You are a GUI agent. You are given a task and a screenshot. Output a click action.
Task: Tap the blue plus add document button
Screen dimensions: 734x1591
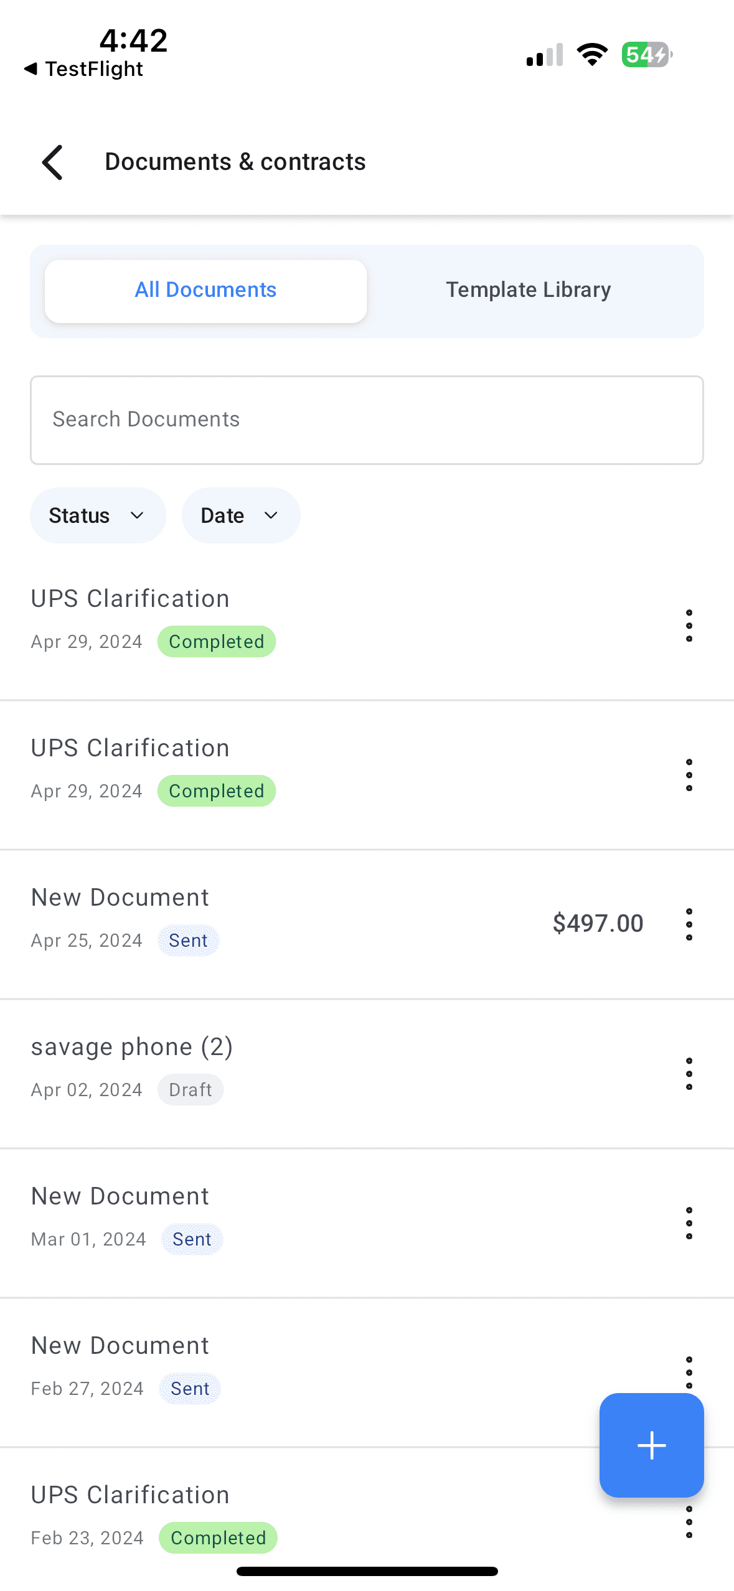[651, 1445]
